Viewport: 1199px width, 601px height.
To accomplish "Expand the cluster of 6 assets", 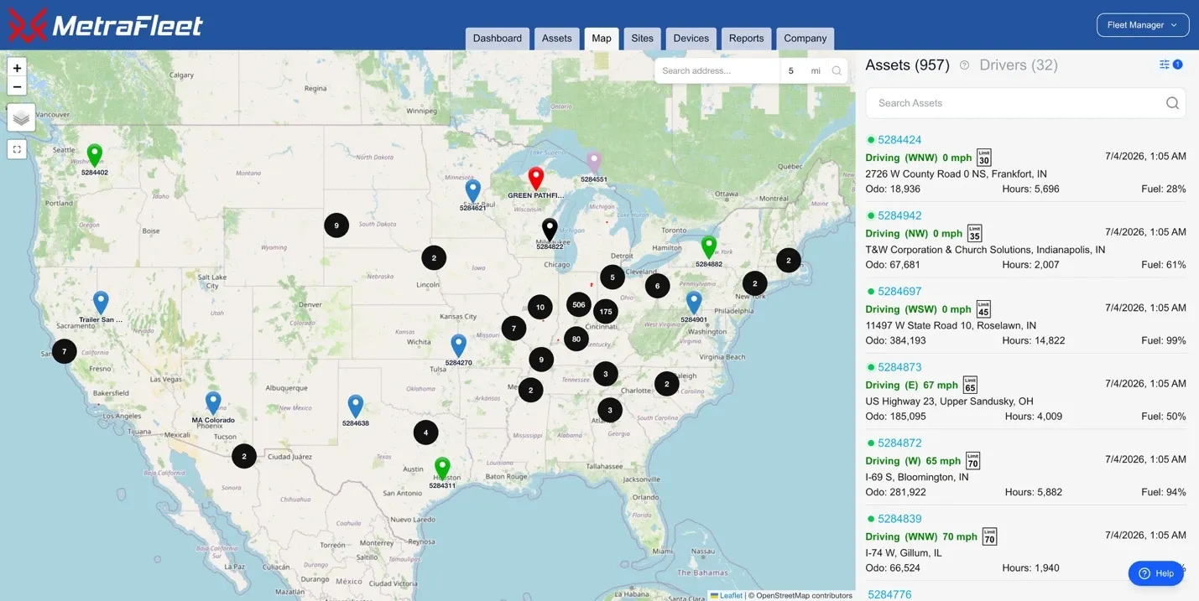I will pos(657,286).
